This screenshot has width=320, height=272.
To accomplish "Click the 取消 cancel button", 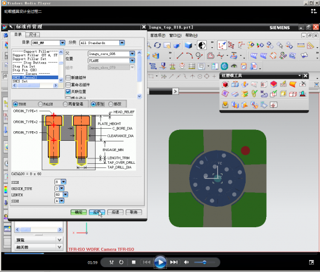I will pyautogui.click(x=134, y=212).
